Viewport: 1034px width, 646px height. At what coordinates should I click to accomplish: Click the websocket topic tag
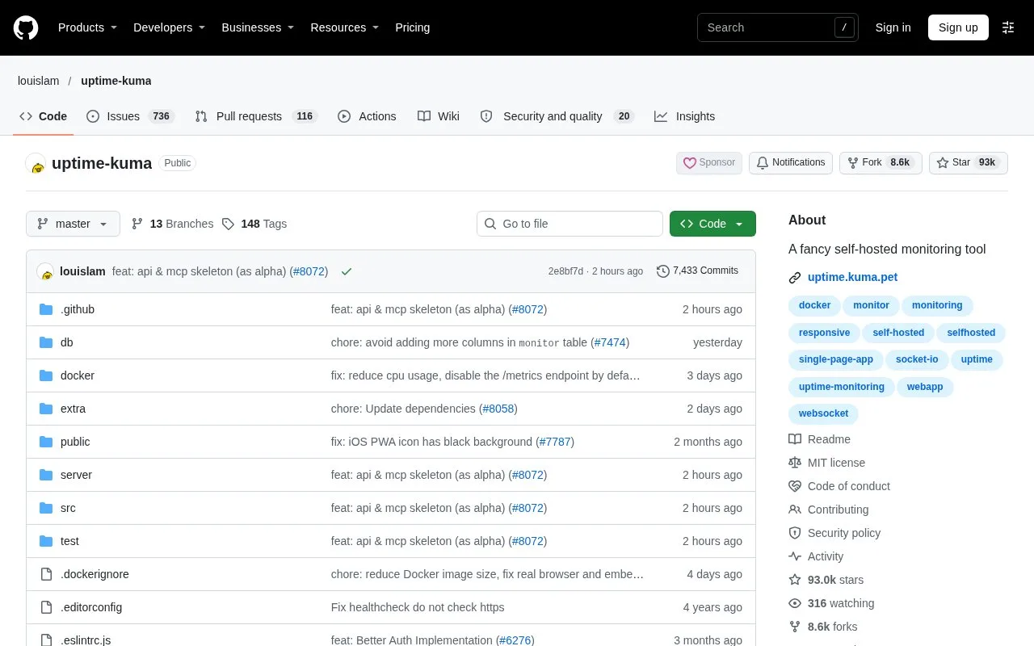click(x=823, y=414)
